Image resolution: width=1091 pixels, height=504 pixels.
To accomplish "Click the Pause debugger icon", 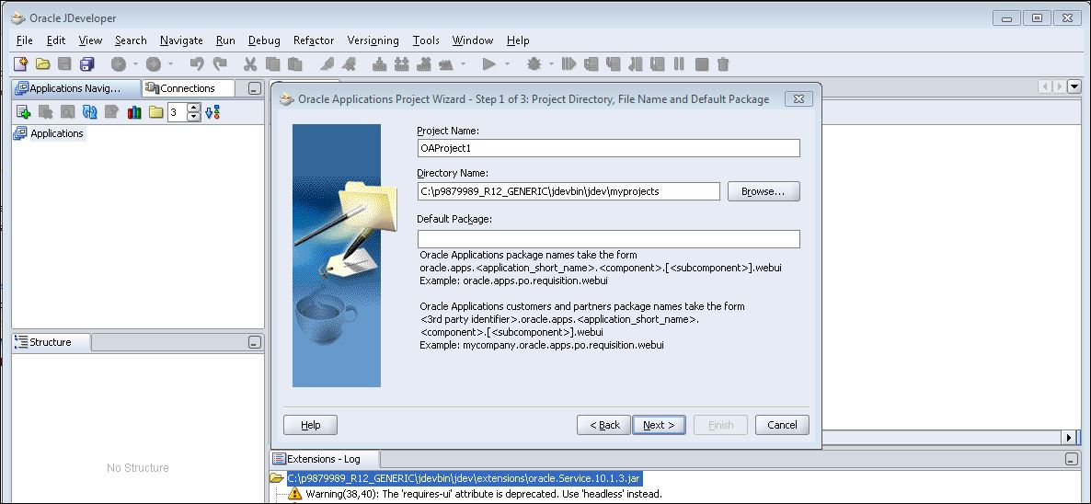I will pos(679,64).
